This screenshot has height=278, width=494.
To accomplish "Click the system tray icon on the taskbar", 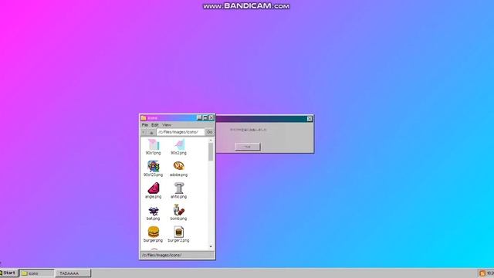I will 482,273.
